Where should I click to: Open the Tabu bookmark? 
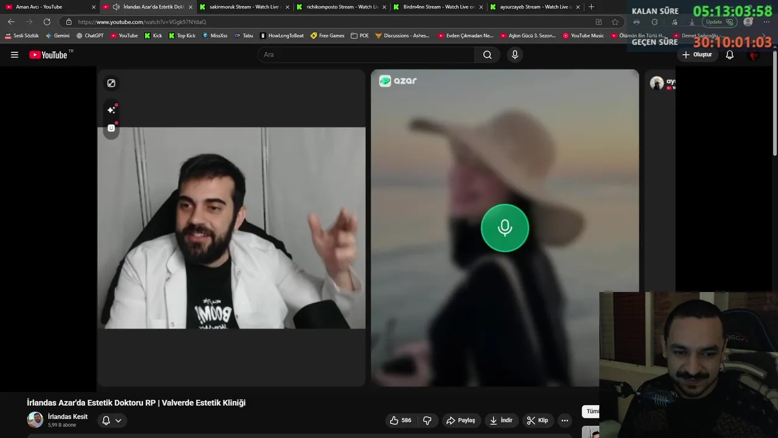click(244, 36)
